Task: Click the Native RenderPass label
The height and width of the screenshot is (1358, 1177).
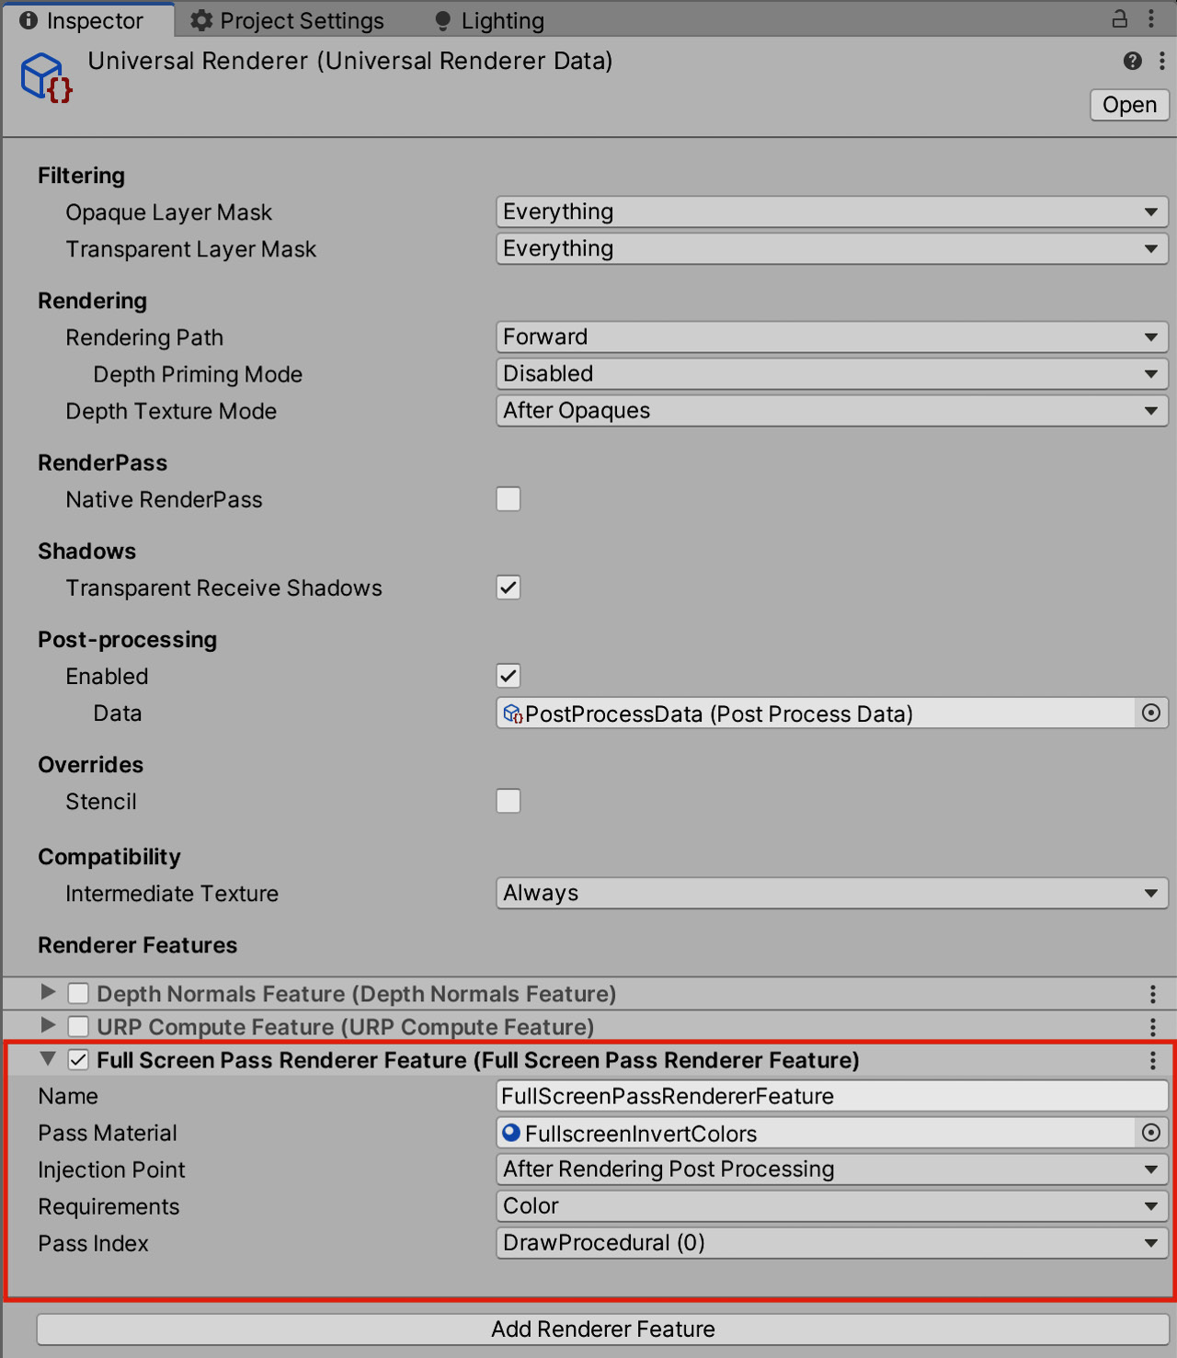Action: pyautogui.click(x=164, y=499)
